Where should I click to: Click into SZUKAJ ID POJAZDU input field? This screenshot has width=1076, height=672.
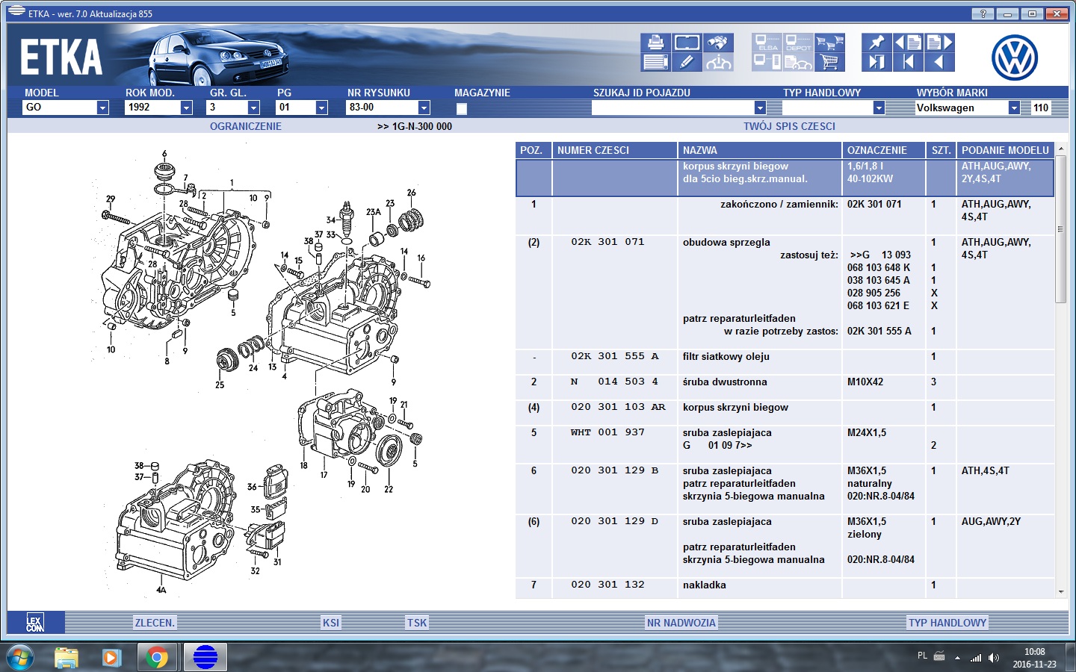tap(672, 108)
